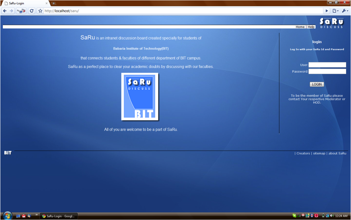The width and height of the screenshot is (351, 220).
Task: Click 'Log In with your SaRu Id' text
Action: pos(317,49)
